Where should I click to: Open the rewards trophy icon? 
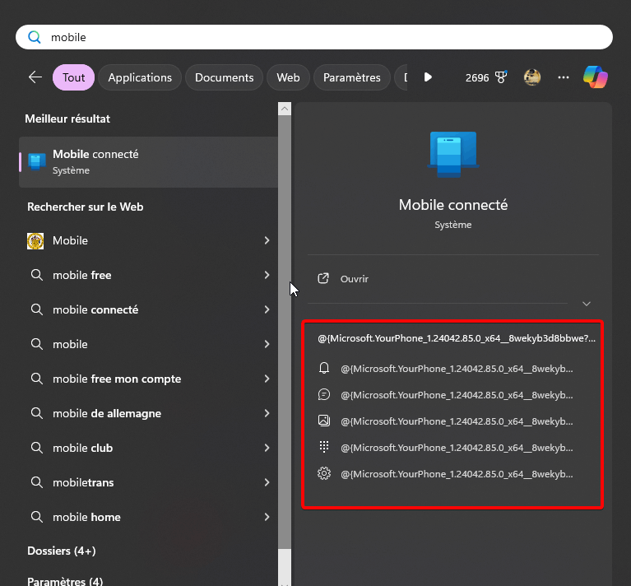[x=501, y=77]
